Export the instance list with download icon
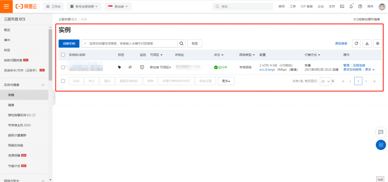Image resolution: width=388 pixels, height=182 pixels. click(x=367, y=44)
